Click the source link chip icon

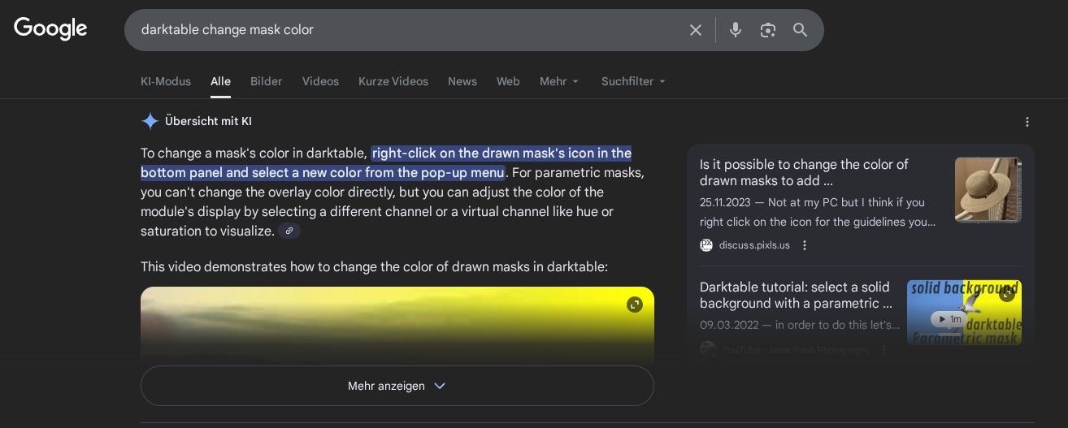(x=289, y=231)
